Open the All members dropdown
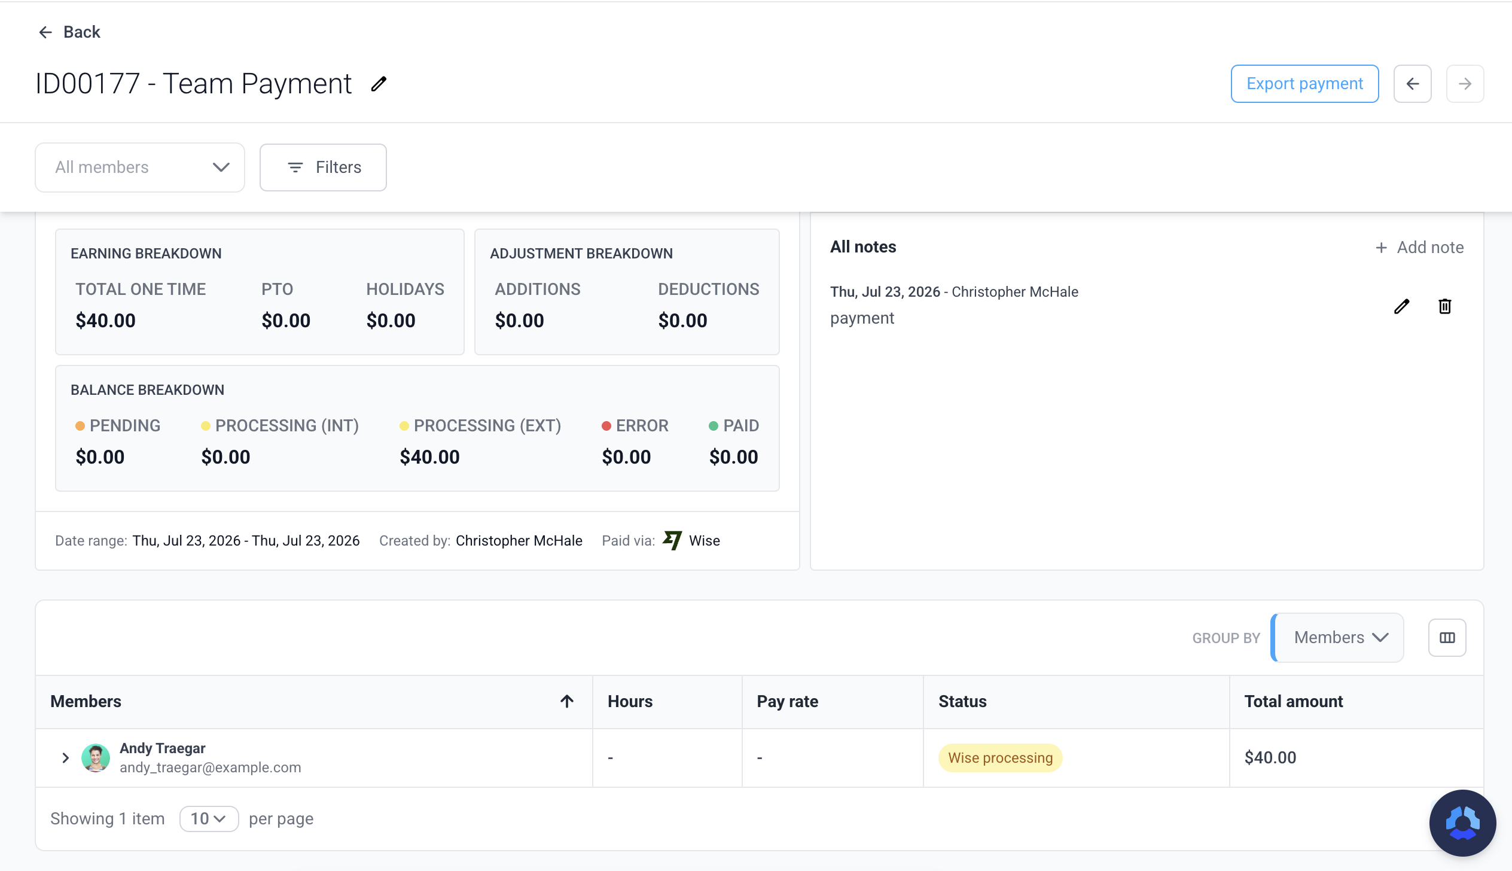Image resolution: width=1512 pixels, height=871 pixels. click(140, 167)
